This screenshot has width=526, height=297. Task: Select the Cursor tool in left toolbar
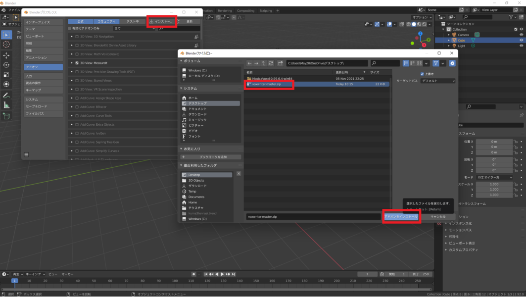[x=6, y=44]
